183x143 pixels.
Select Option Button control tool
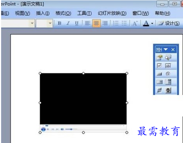click(168, 74)
